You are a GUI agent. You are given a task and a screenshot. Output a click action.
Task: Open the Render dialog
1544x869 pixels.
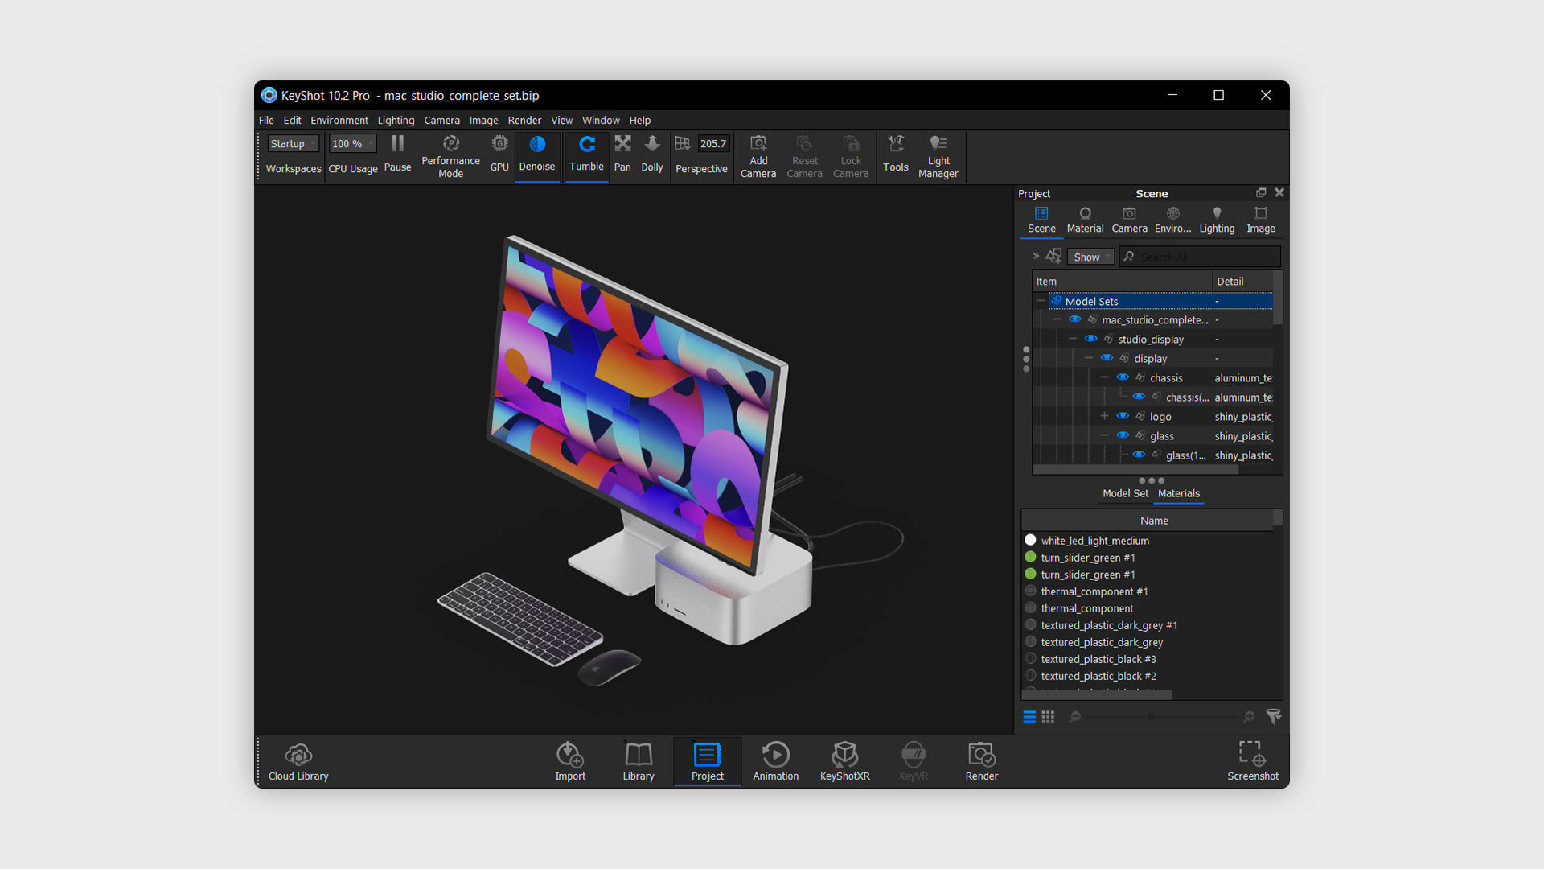tap(981, 761)
